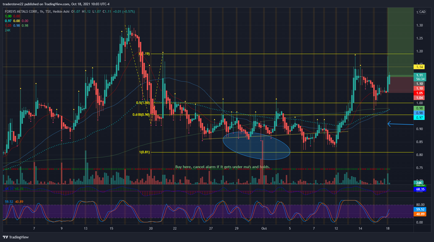Click the 1(0.81) Fibonacci level label

(144, 152)
